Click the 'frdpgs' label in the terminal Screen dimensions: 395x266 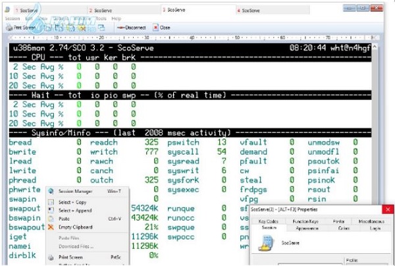(253, 190)
